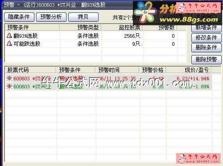This screenshot has height=166, width=223.
Task: Click 修改条件 to edit condition
Action: point(206,38)
